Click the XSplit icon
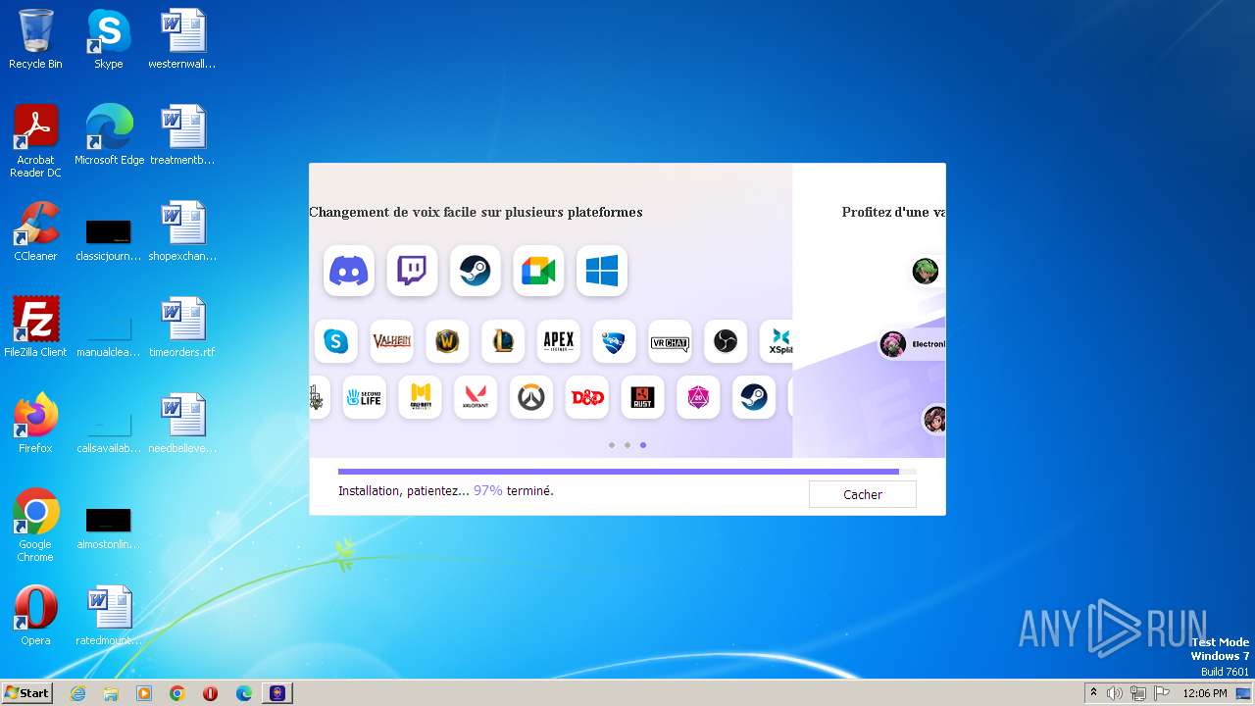 [x=777, y=341]
